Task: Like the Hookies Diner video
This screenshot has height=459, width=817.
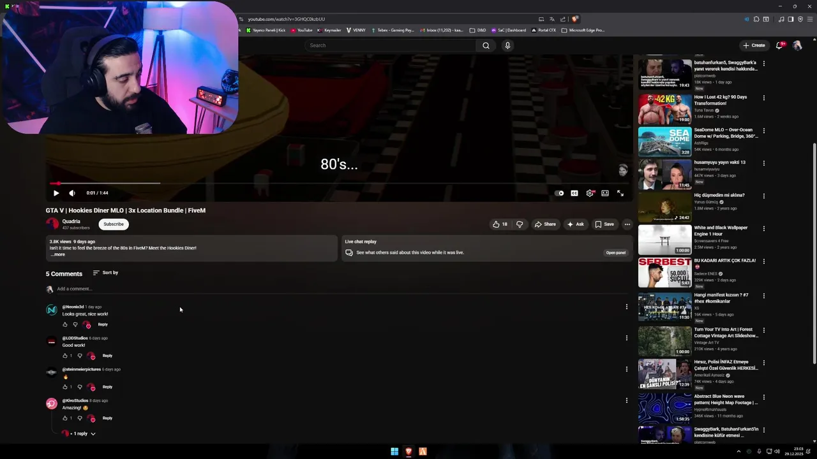Action: click(500, 224)
